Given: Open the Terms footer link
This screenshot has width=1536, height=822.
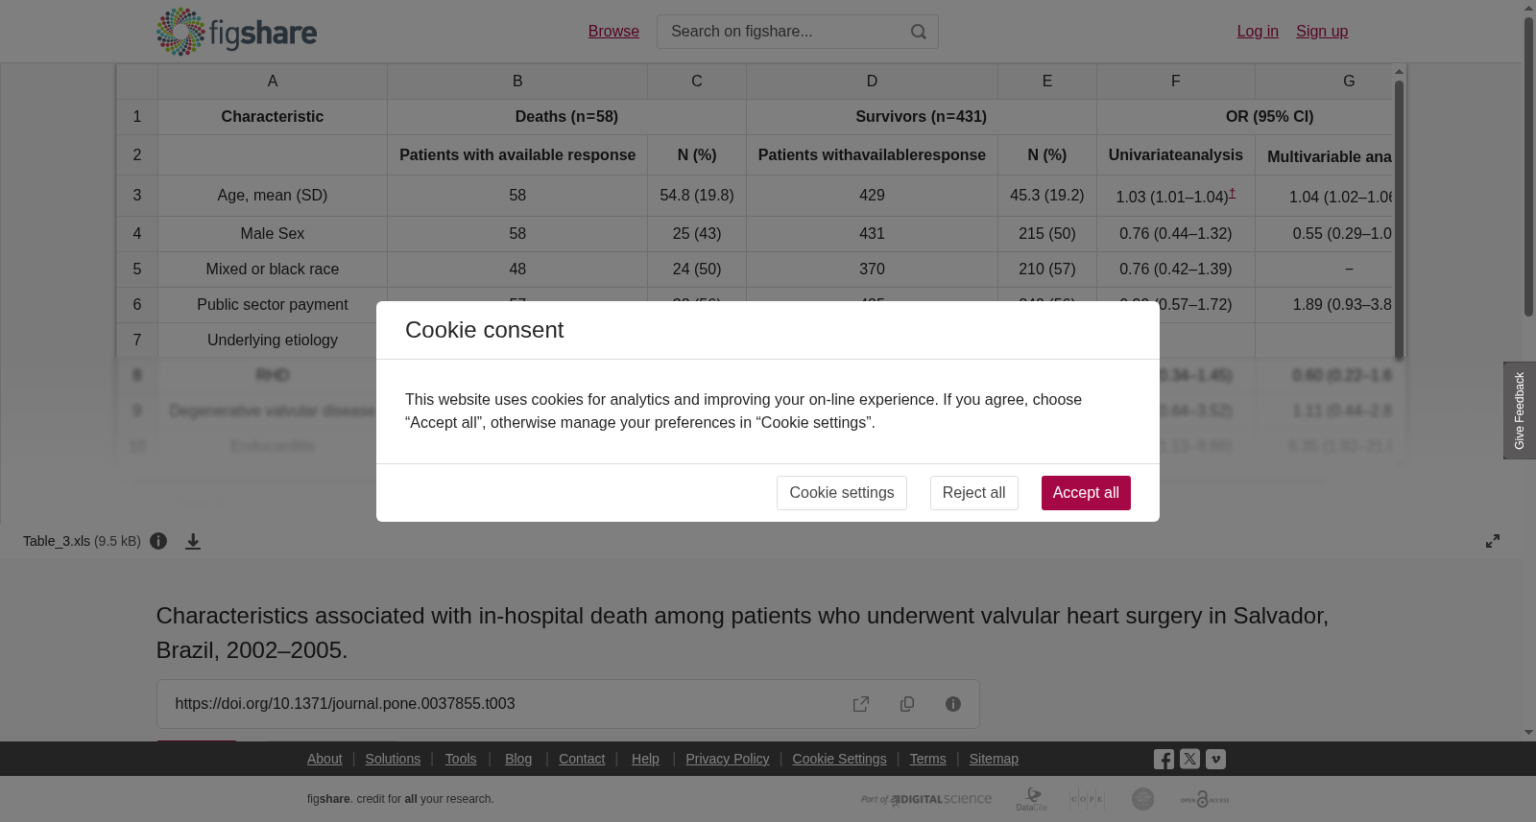Looking at the screenshot, I should (927, 759).
